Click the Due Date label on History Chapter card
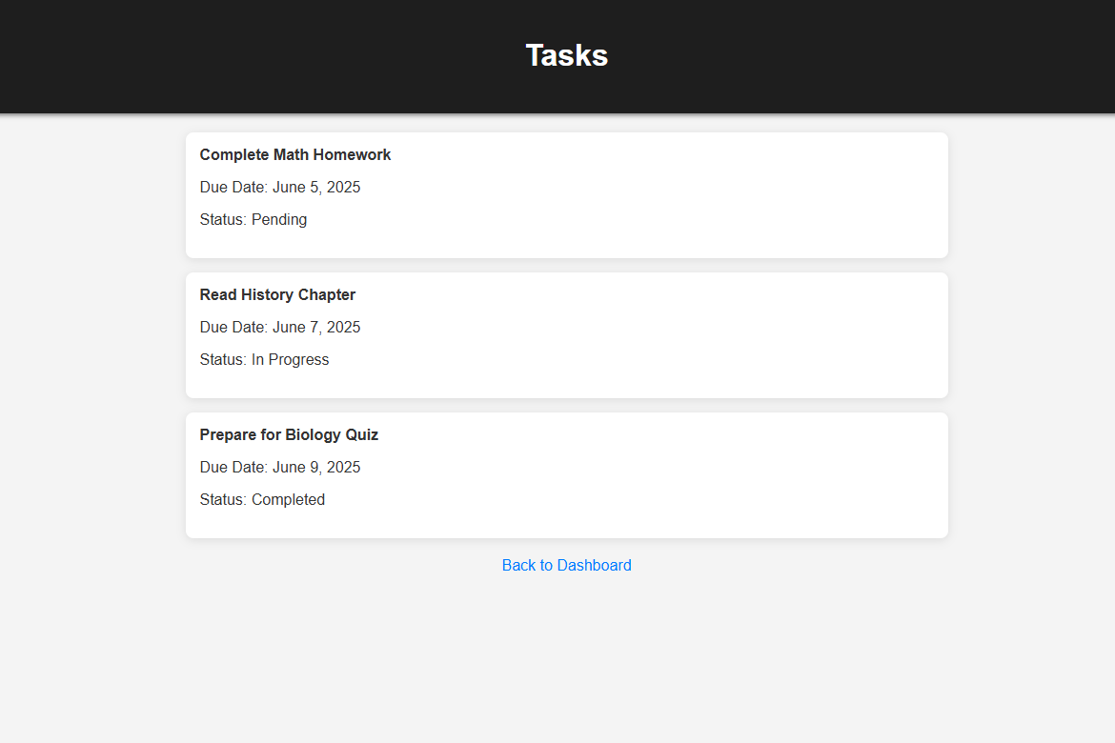This screenshot has height=743, width=1115. click(x=233, y=327)
